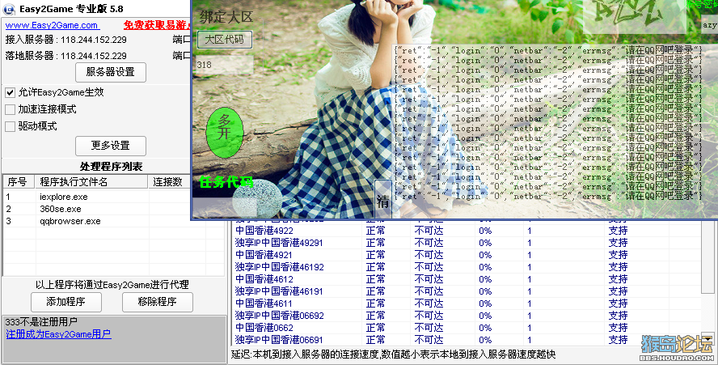Click 不可达 cell in 中国香港4921 row

(429, 255)
